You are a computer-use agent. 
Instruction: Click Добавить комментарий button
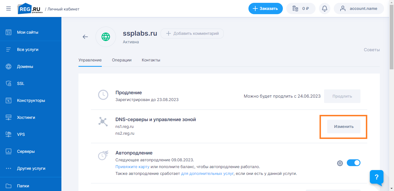pos(192,33)
